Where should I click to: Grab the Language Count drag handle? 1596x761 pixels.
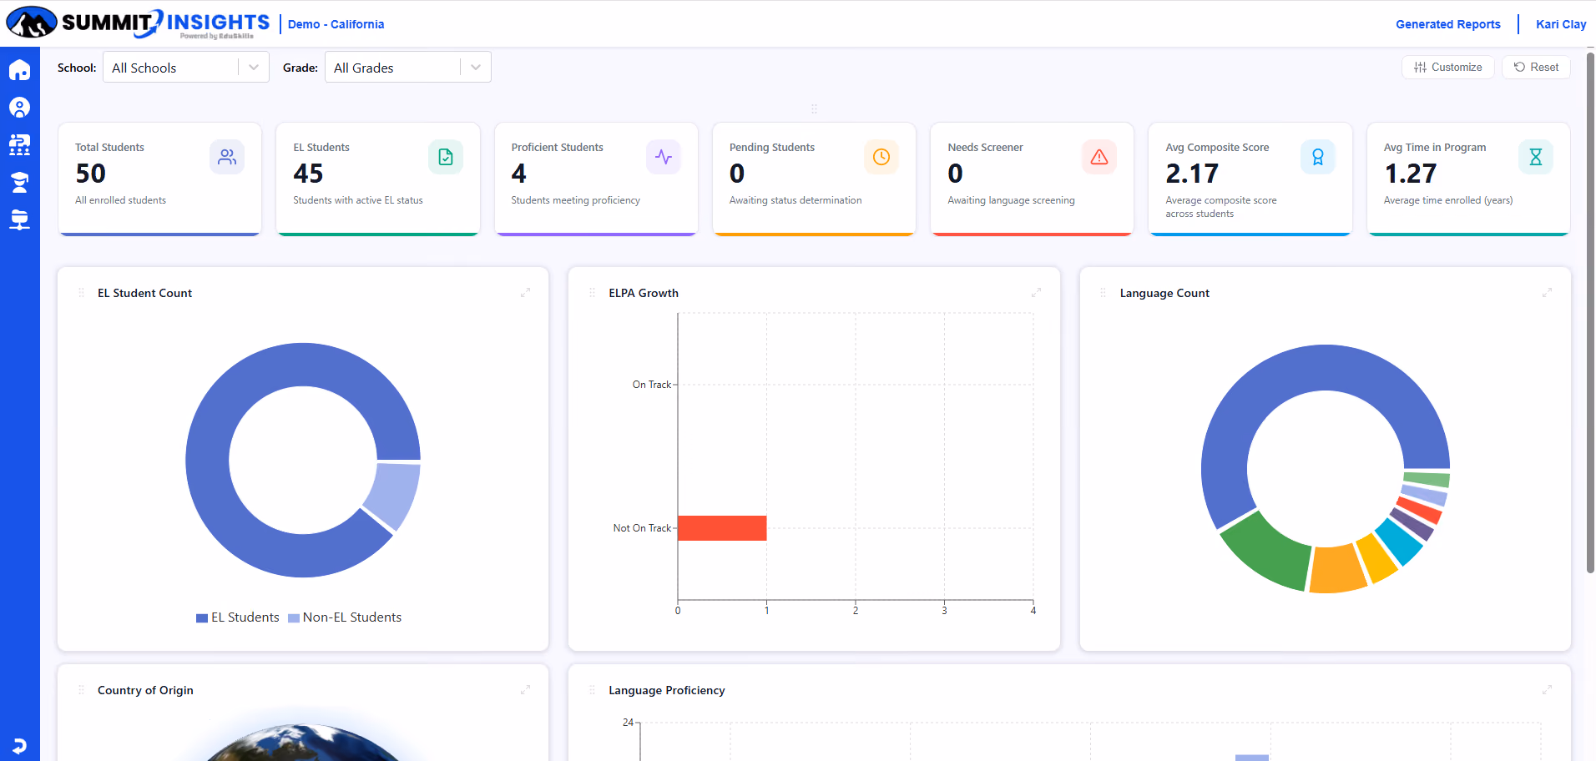click(x=1103, y=293)
